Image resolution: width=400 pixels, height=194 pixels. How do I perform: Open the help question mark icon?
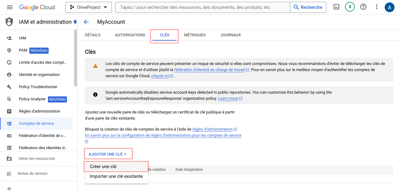pyautogui.click(x=363, y=7)
